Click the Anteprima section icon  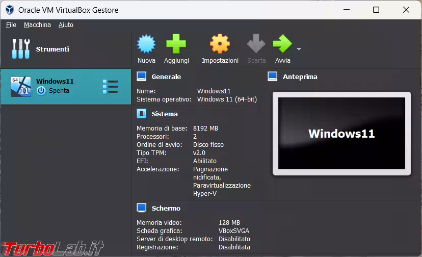tap(273, 76)
